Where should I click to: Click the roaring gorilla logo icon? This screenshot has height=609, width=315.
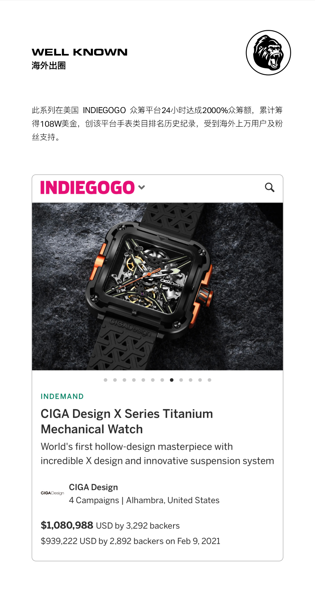(268, 52)
